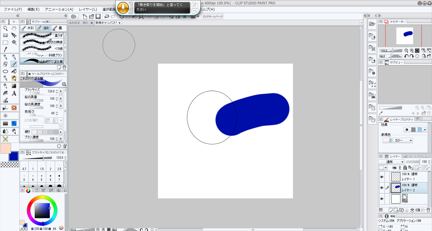Click the CLIPホームページ button

(213, 17)
